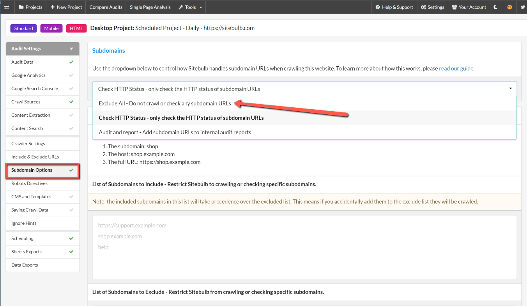The height and width of the screenshot is (306, 527).
Task: Open Google Search Console settings
Action: coord(42,89)
